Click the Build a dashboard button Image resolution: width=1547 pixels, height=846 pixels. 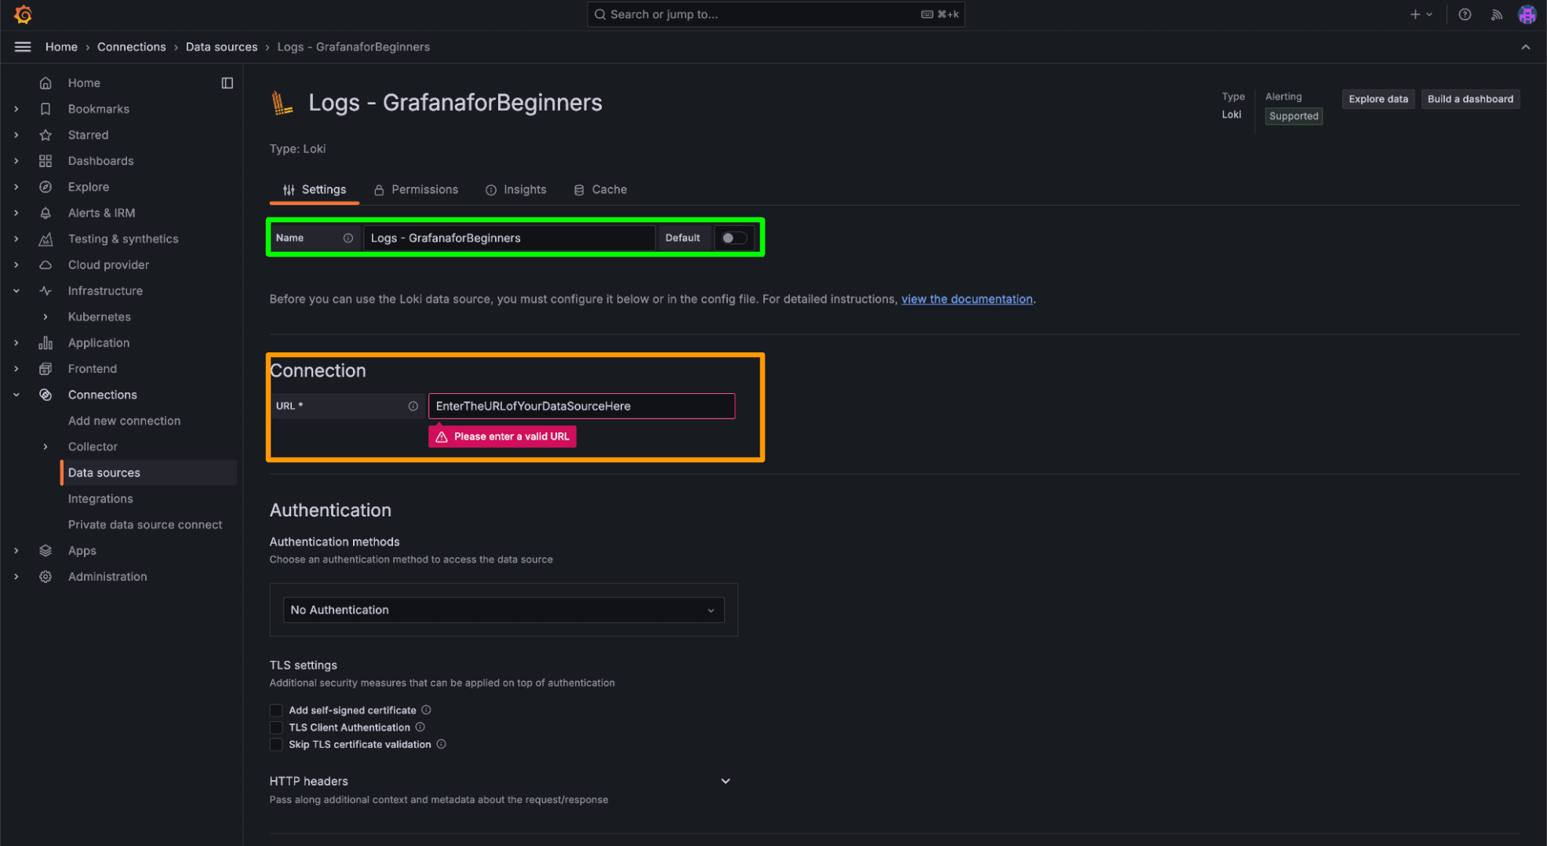click(1470, 99)
